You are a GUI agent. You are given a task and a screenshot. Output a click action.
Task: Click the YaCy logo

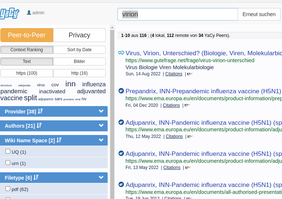pos(9,14)
